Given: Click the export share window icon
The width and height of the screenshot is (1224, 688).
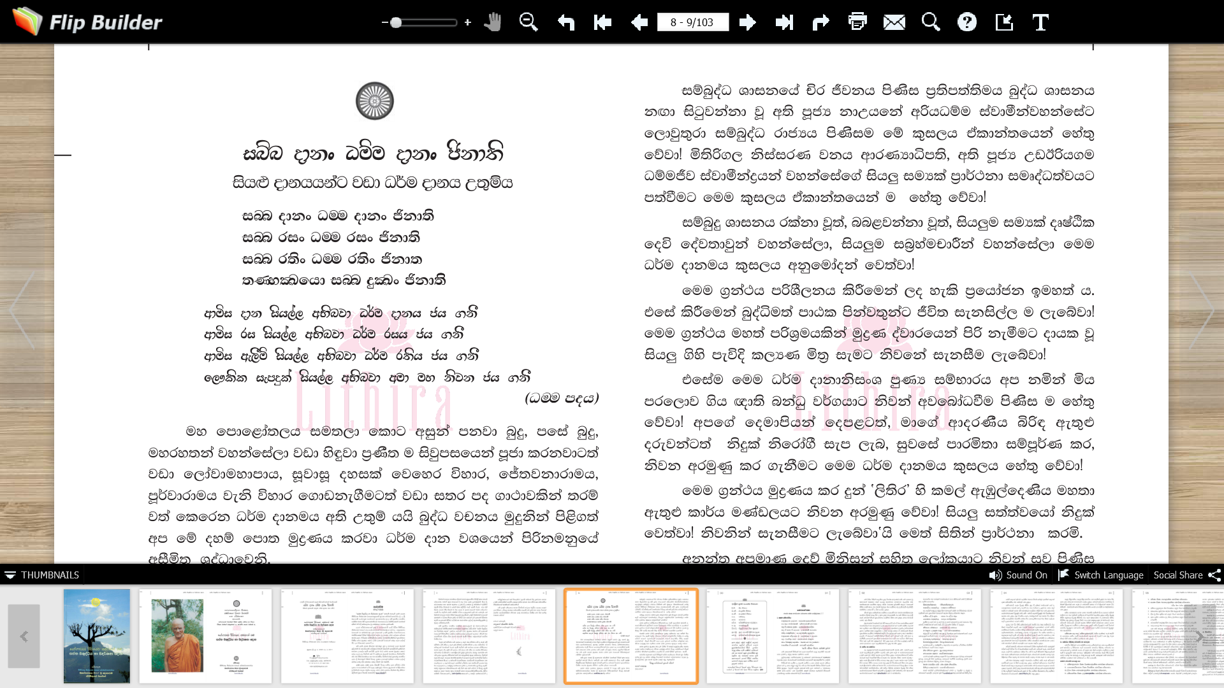Looking at the screenshot, I should click(1004, 22).
